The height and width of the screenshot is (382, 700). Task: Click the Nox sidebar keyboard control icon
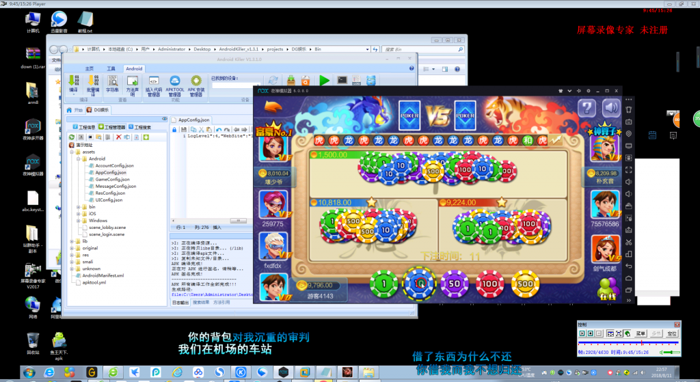(x=629, y=122)
